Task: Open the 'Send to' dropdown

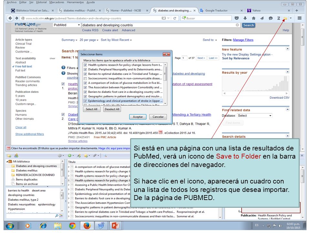Action: pos(210,40)
